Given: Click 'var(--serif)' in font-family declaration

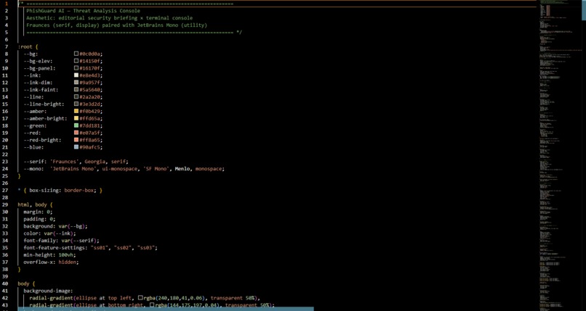Looking at the screenshot, I should click(79, 241).
